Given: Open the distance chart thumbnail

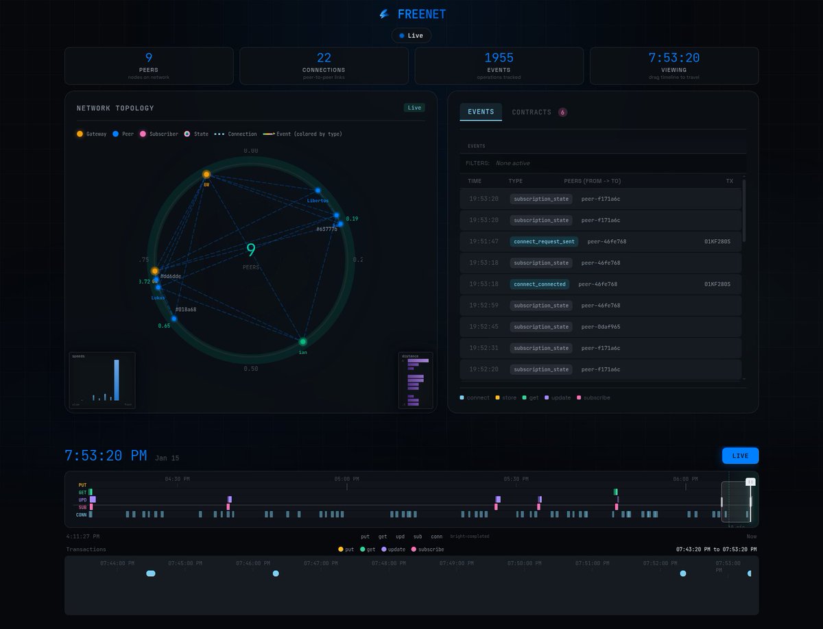Looking at the screenshot, I should click(416, 380).
